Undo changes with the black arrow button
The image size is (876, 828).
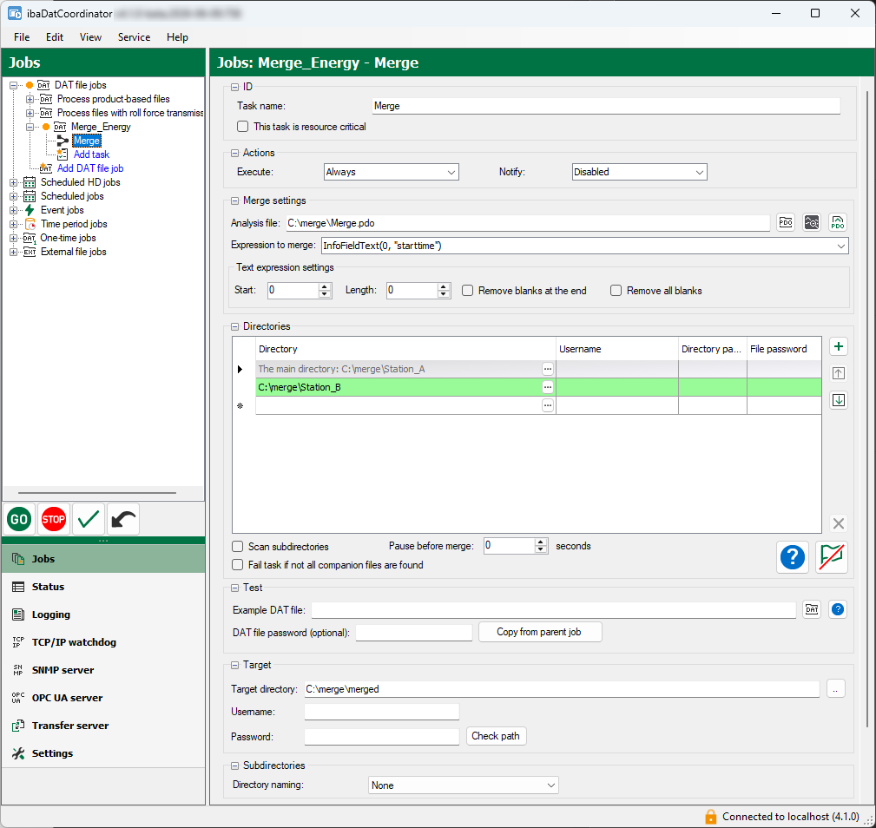[123, 519]
